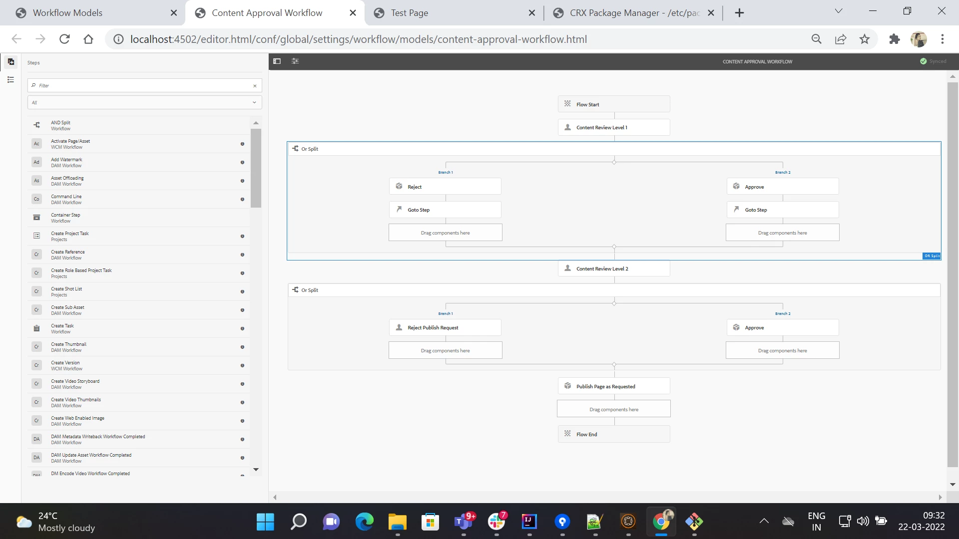Open workflow model properties sliders icon
Screen dimensions: 959x539
point(295,61)
